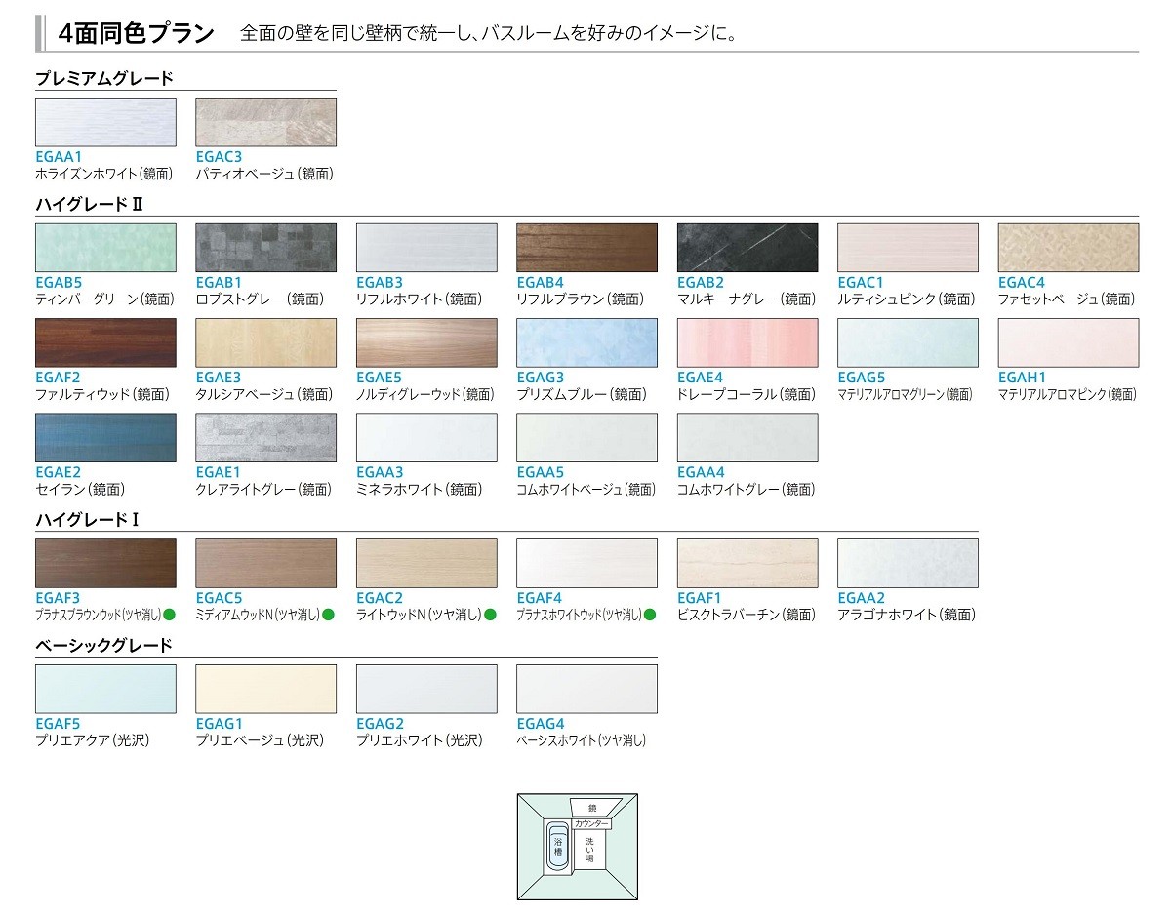This screenshot has height=917, width=1171.
Task: Pick the EGAB5 Timber Green swatch
Action: [105, 248]
